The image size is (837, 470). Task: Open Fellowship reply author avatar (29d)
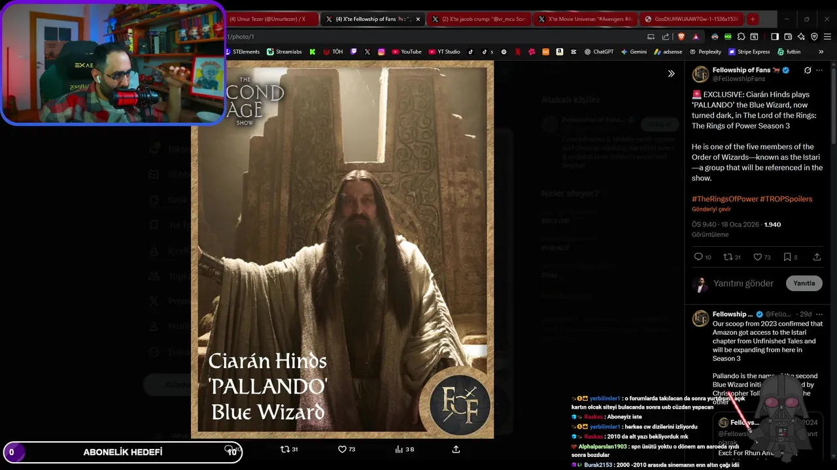pos(700,318)
